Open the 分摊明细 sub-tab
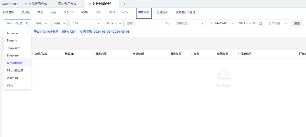 [162, 12]
